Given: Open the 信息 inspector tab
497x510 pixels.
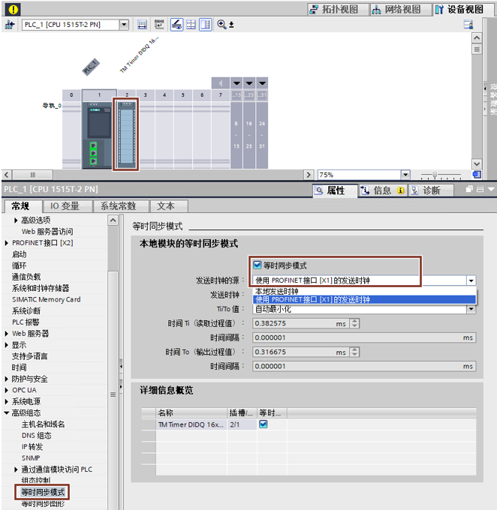Looking at the screenshot, I should (383, 190).
